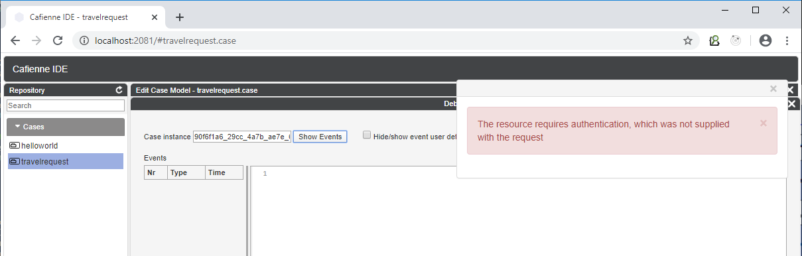
Task: Open Chrome three-dot menu
Action: (x=787, y=40)
